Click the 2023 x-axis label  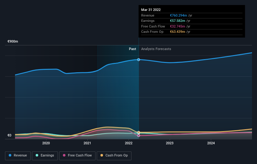169,143
